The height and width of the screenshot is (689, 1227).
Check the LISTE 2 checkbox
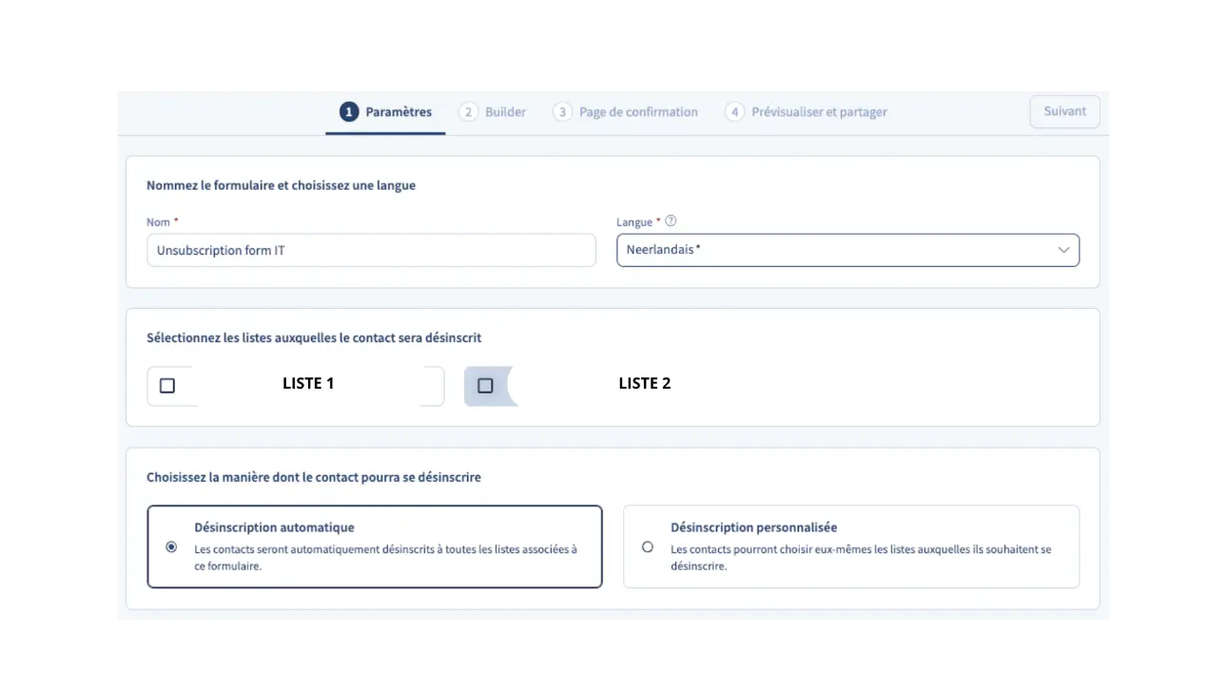[x=485, y=386]
